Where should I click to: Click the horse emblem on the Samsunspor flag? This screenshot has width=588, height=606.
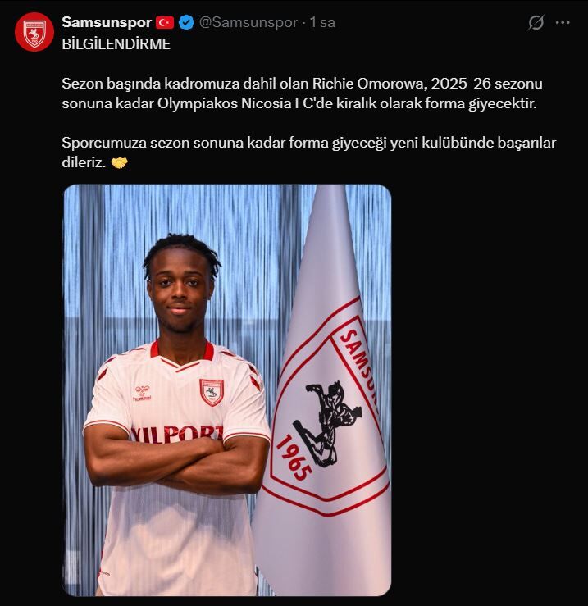click(x=327, y=424)
